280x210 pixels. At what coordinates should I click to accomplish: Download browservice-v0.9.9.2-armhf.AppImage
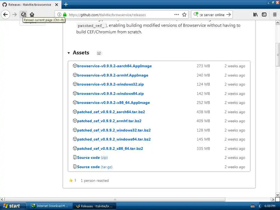click(113, 75)
